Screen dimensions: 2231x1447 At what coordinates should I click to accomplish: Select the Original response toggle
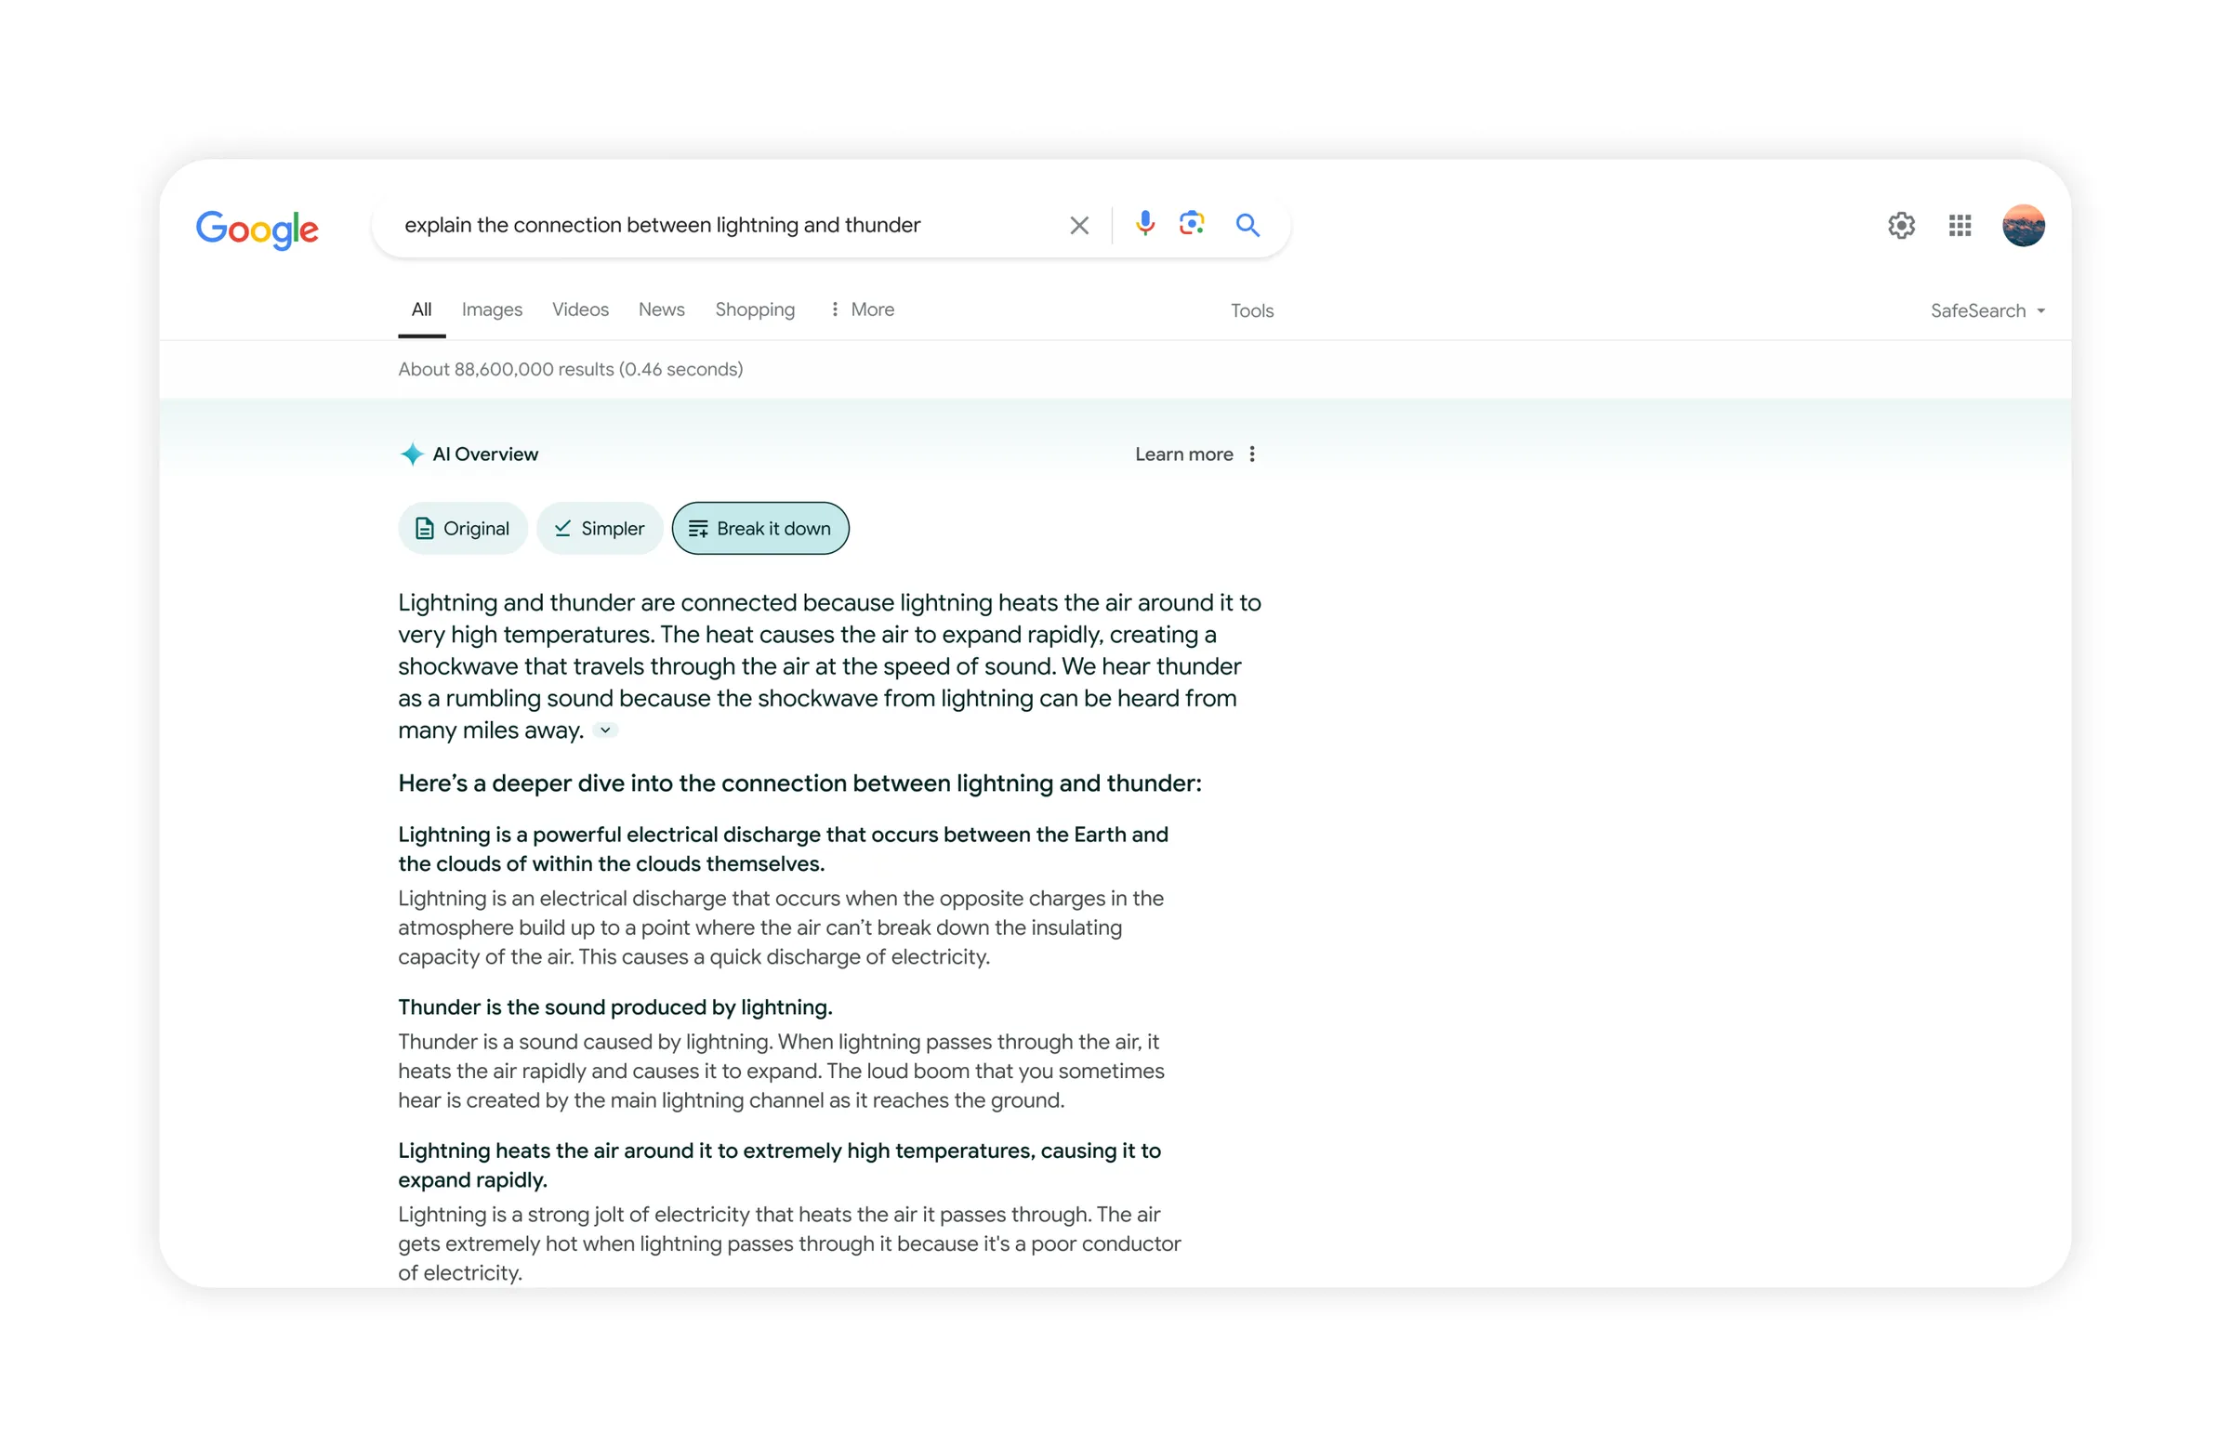click(464, 527)
